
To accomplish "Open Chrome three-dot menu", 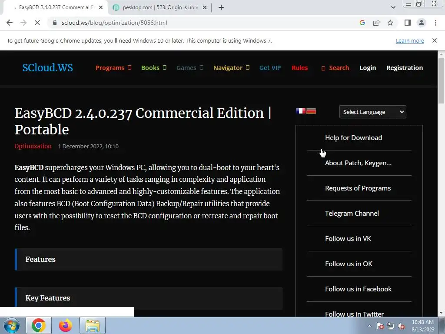I will click(435, 23).
